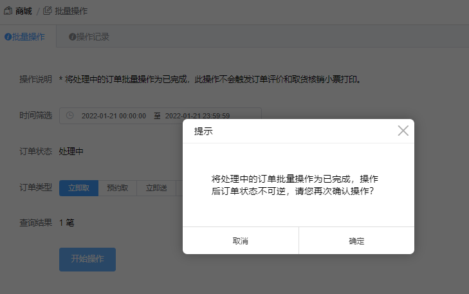Screen dimensions: 469x294
Task: Click the 商城 breadcrumb link
Action: point(24,12)
